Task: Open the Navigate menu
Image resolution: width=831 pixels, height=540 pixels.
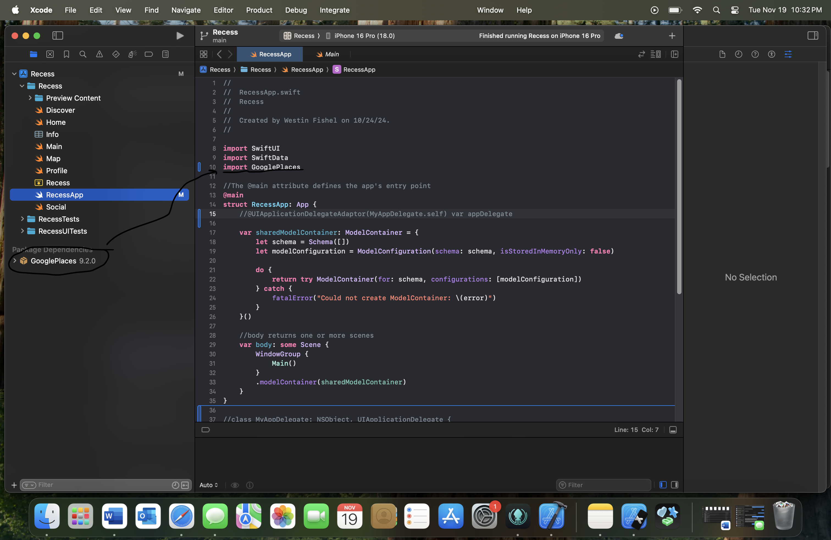Action: (186, 10)
